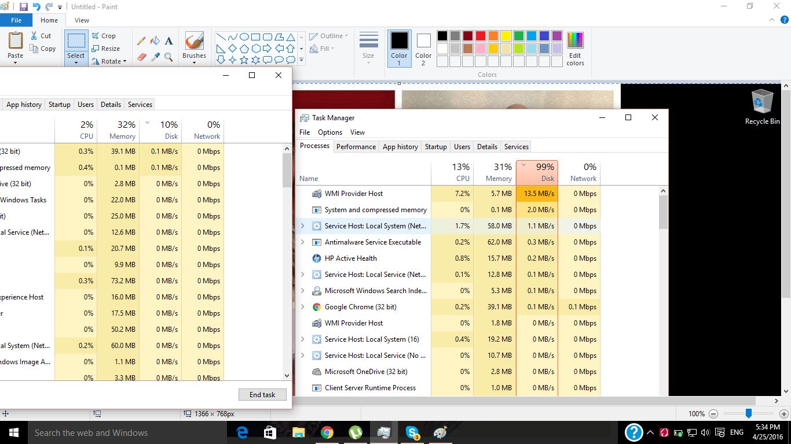The image size is (791, 444).
Task: Activate the Eraser tool
Action: coord(141,57)
